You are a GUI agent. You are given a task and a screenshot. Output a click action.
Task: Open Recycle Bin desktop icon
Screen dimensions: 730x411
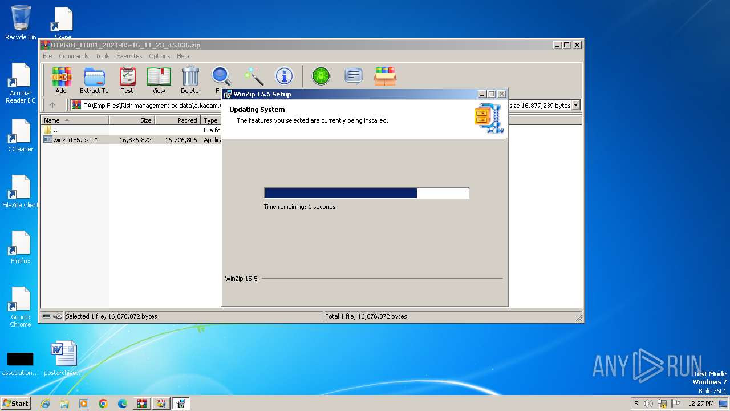(x=21, y=23)
